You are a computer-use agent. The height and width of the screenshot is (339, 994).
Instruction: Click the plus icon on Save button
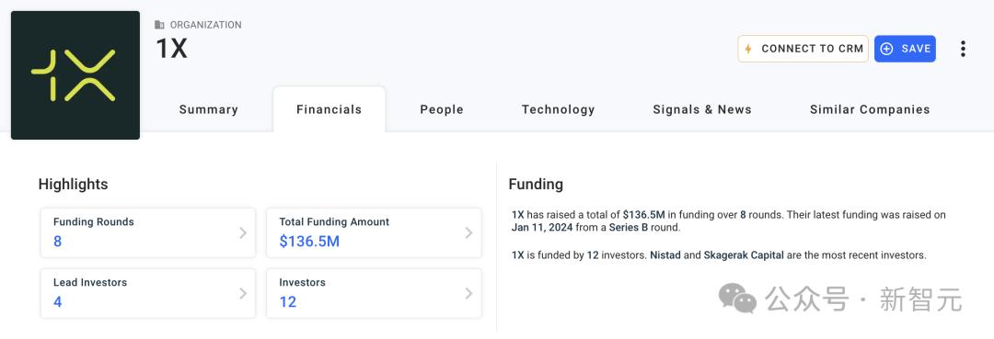(x=887, y=49)
